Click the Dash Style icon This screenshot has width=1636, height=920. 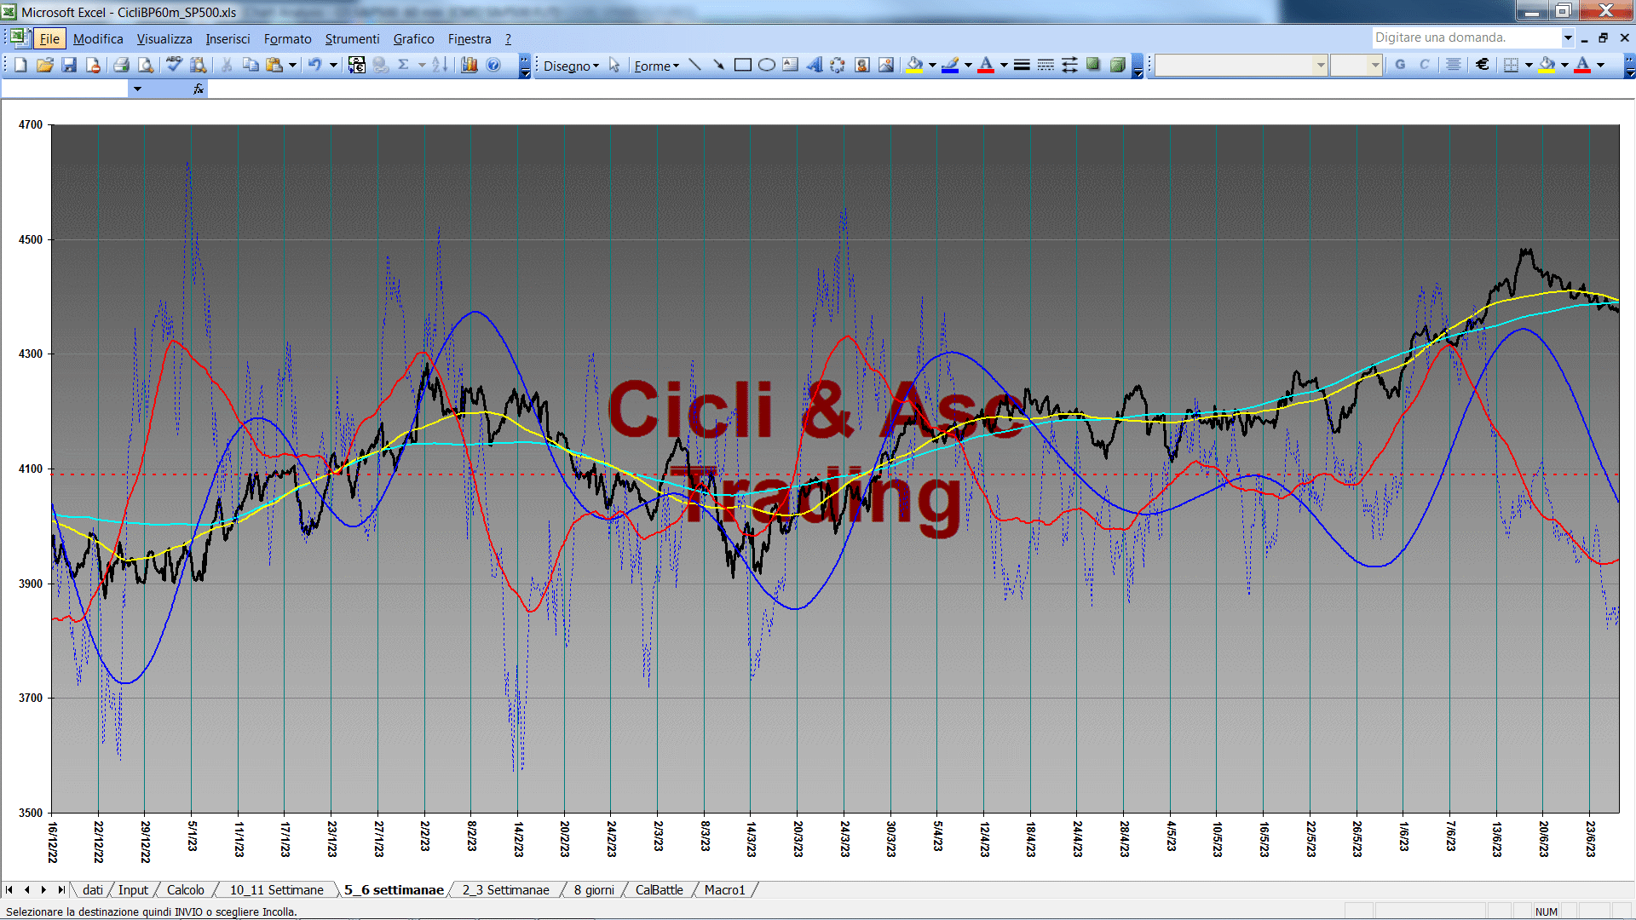coord(1046,65)
